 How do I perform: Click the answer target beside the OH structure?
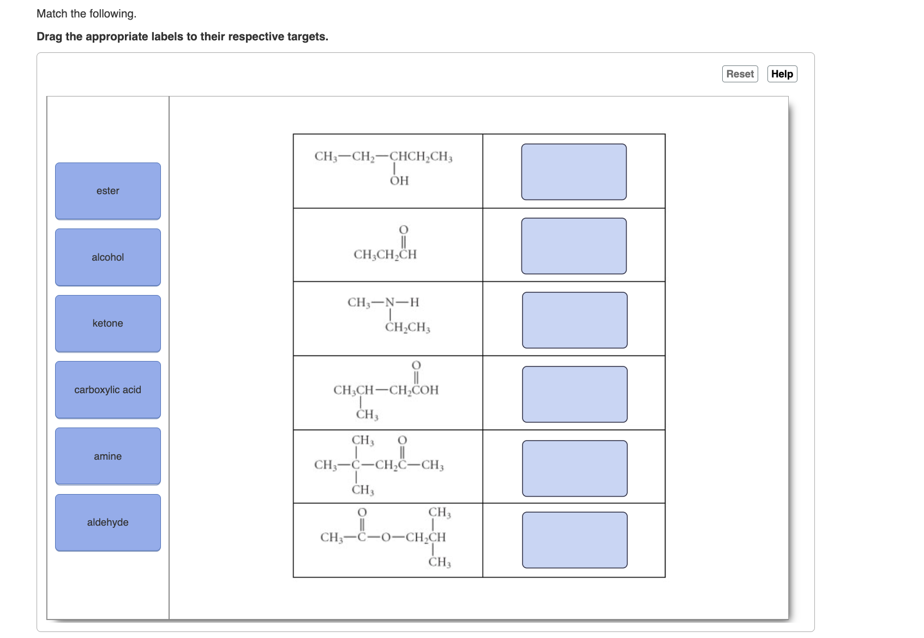574,171
